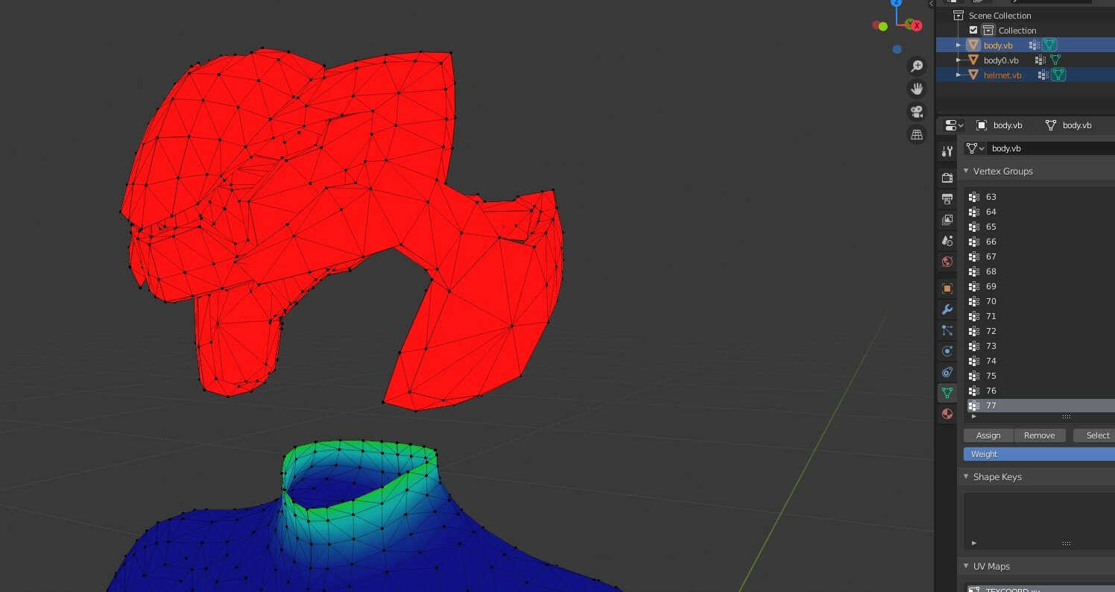The image size is (1115, 592).
Task: Open Active Tool and Workspace settings tab
Action: [x=947, y=151]
